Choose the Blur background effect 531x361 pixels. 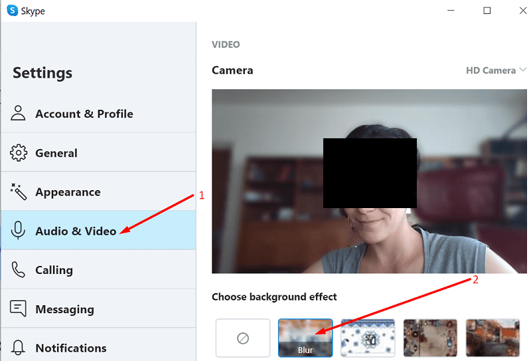coord(305,338)
